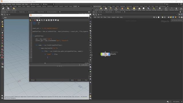Click the Python code editing area at the cursor line
Viewport: 183px width, 103px height.
pyautogui.click(x=60, y=57)
